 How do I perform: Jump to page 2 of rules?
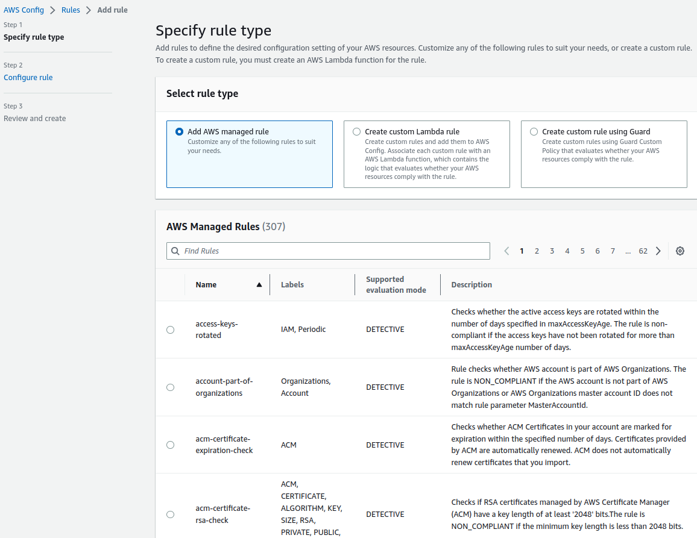coord(537,251)
